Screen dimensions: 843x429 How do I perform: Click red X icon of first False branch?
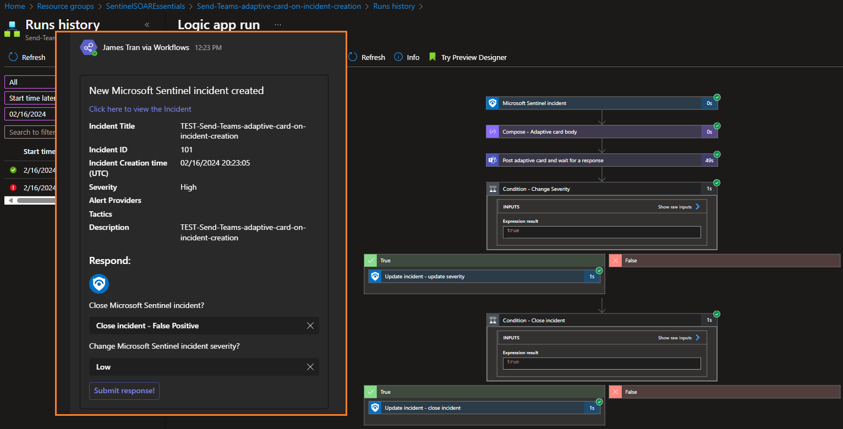click(x=615, y=260)
